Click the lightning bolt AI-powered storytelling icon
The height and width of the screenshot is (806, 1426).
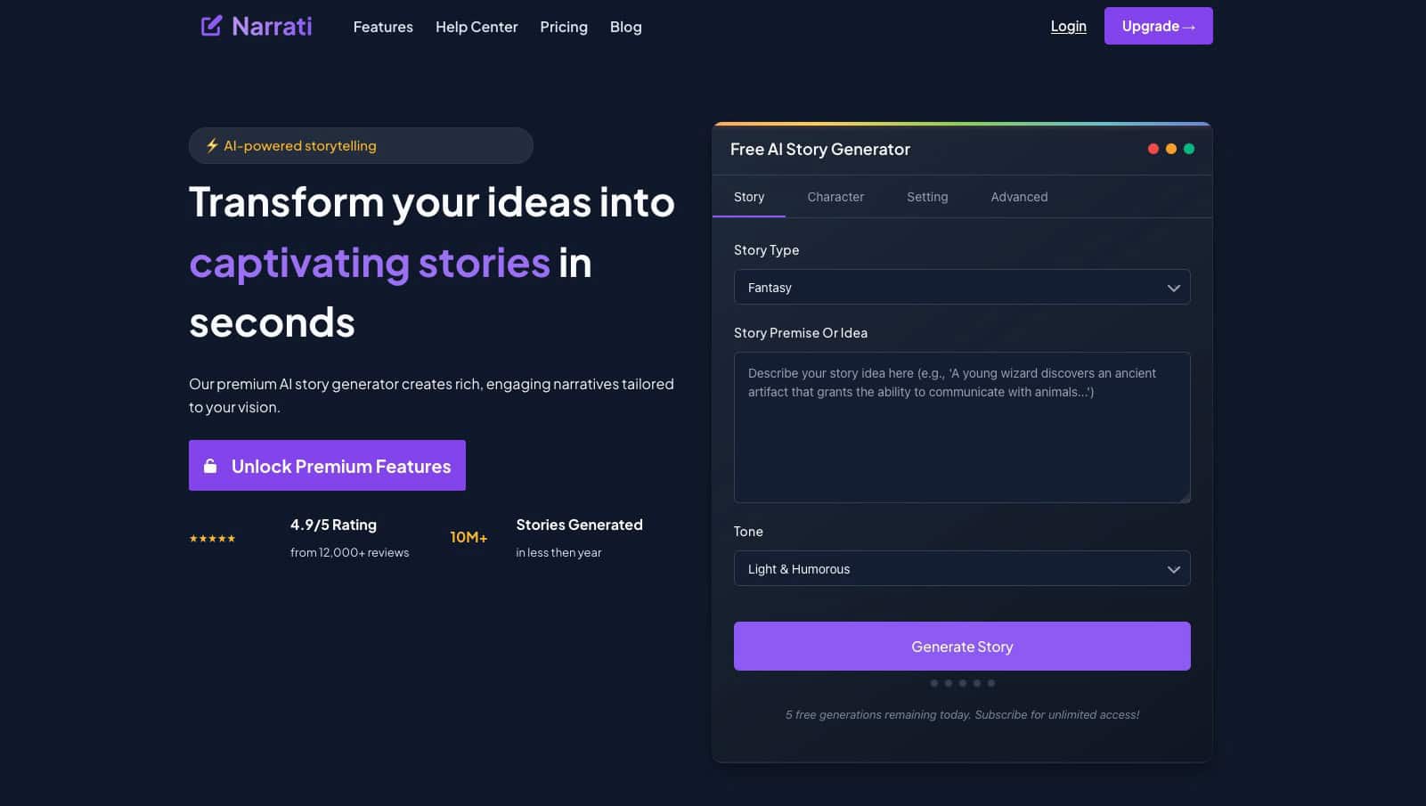coord(212,145)
